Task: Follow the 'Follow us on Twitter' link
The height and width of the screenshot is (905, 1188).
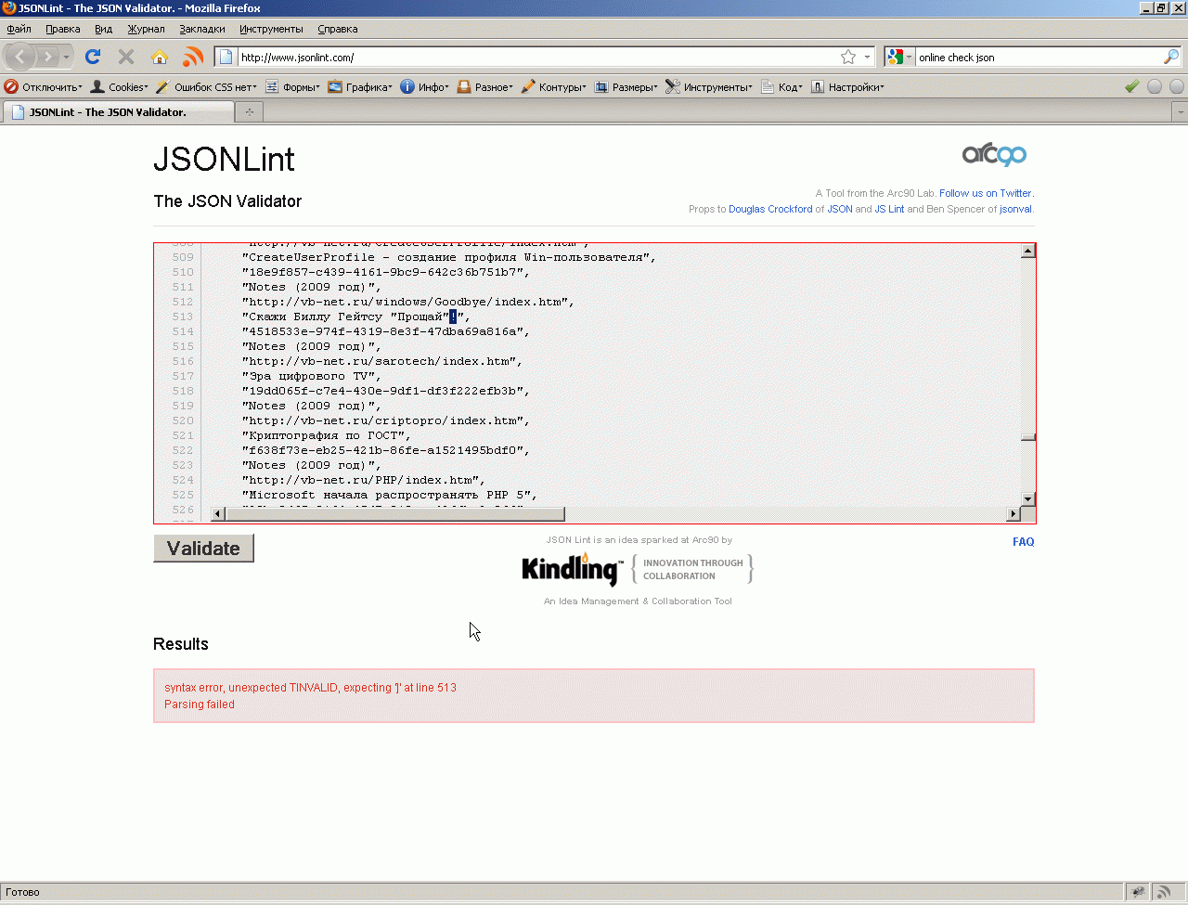Action: tap(985, 193)
